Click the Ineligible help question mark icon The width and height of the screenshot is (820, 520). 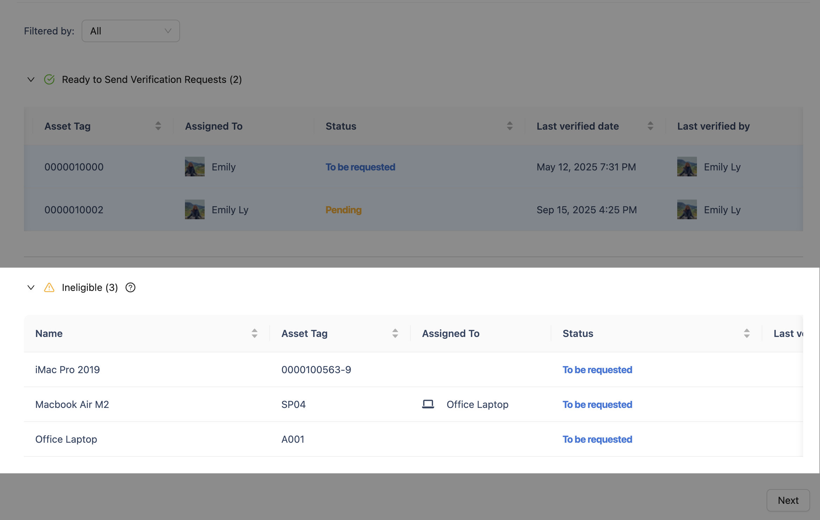[x=130, y=287]
